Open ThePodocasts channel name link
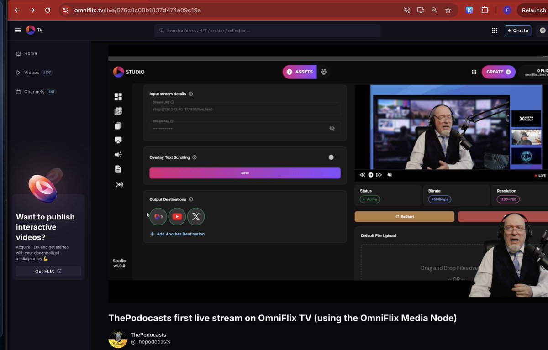Image resolution: width=548 pixels, height=350 pixels. coord(148,335)
